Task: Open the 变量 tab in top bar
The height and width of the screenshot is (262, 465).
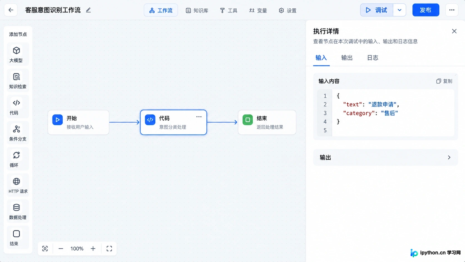Action: click(x=258, y=10)
